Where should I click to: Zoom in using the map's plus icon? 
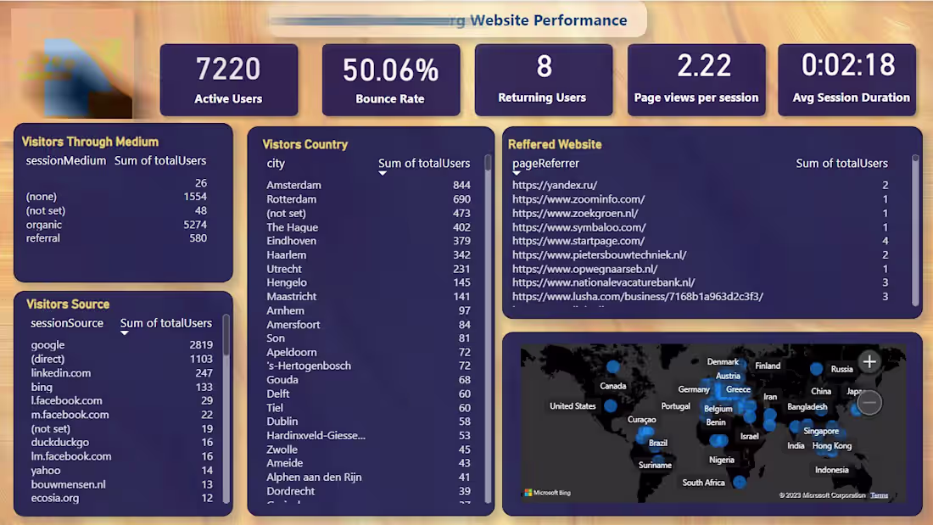click(869, 361)
